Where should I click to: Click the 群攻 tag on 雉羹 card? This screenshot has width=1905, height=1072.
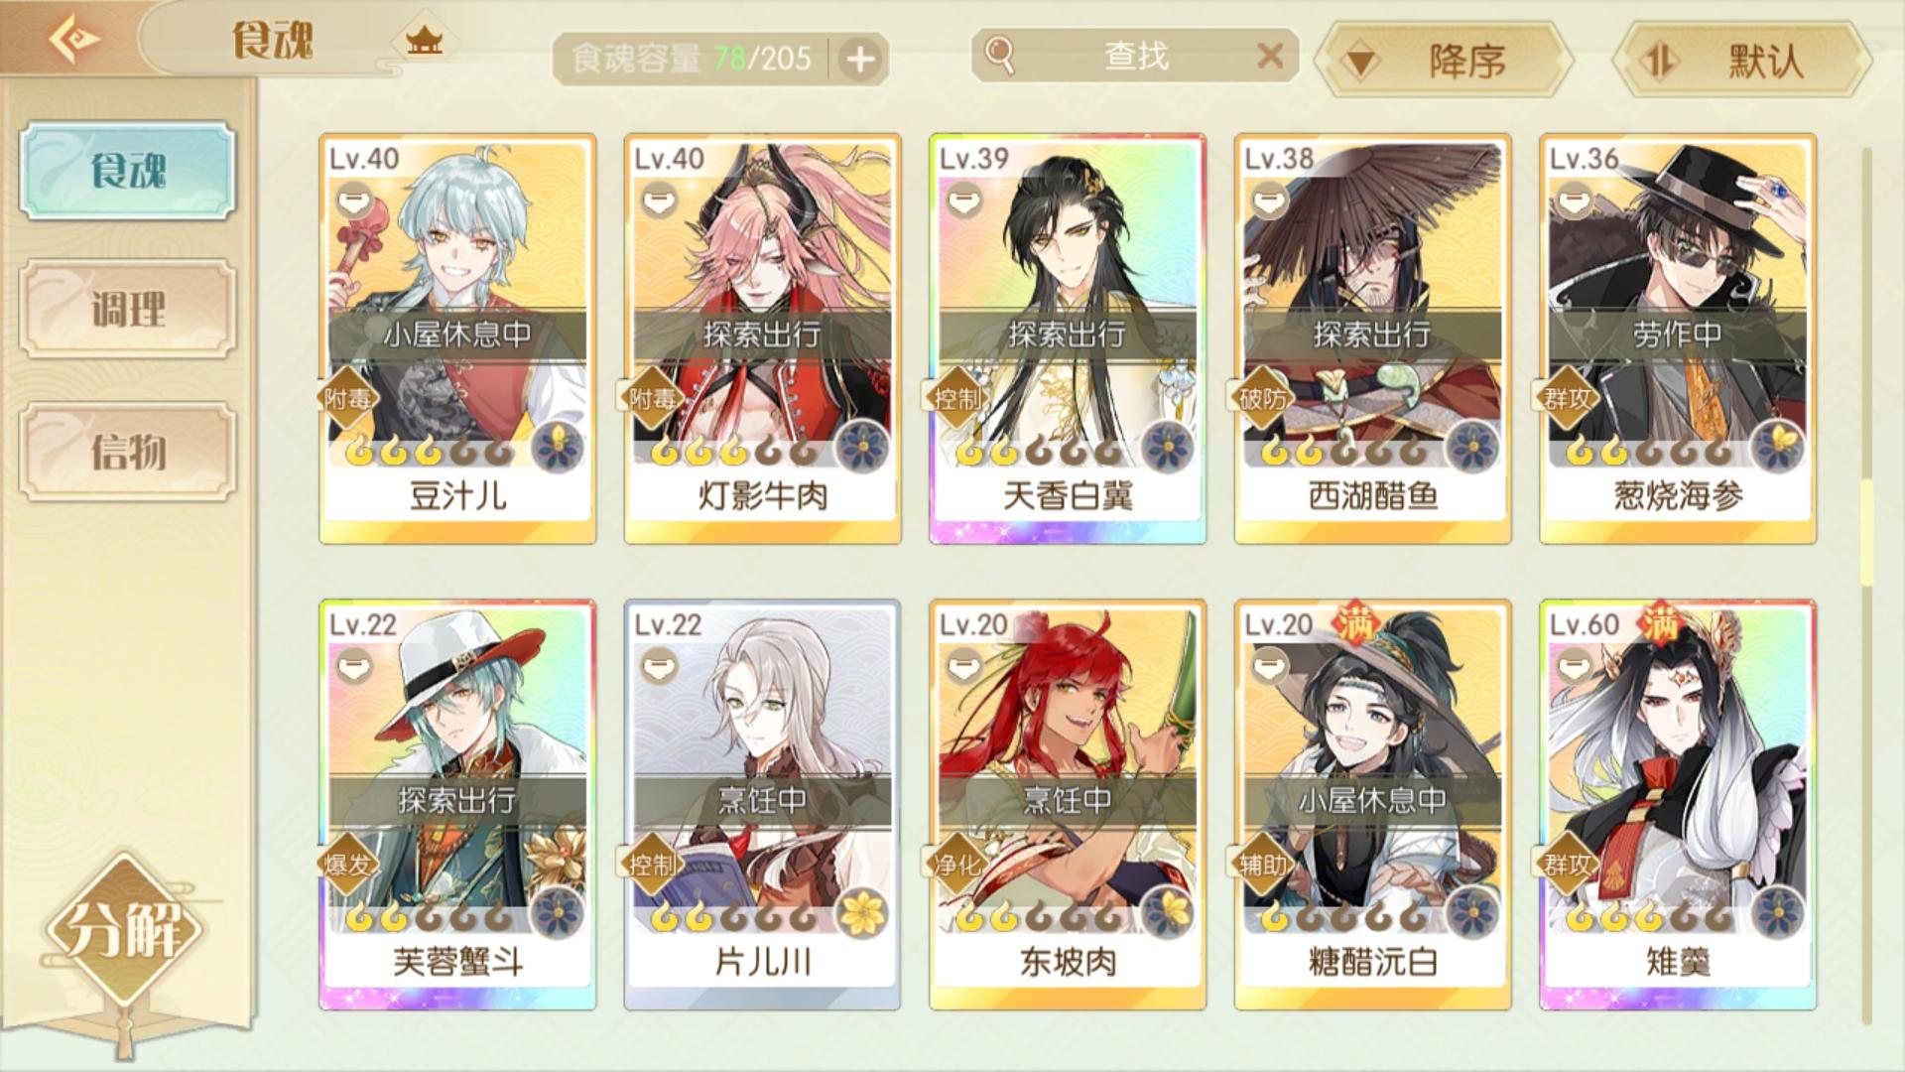[x=1568, y=864]
